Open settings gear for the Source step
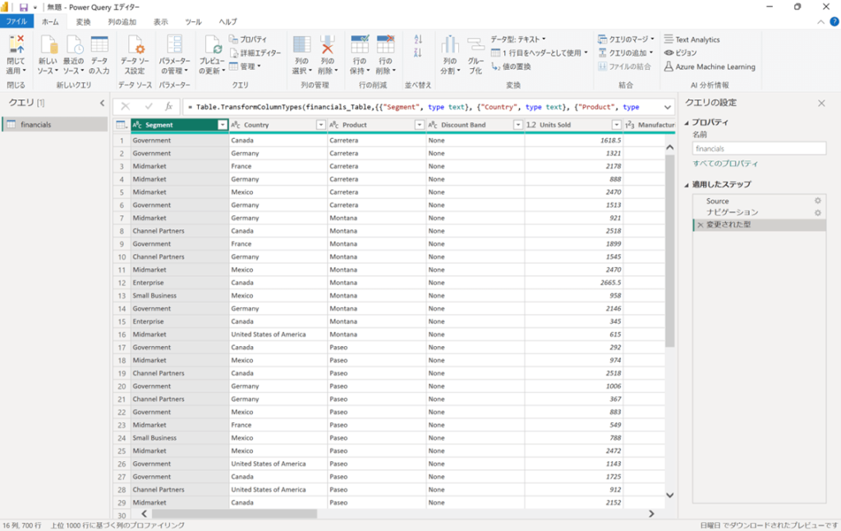Viewport: 841px width, 531px height. [817, 201]
